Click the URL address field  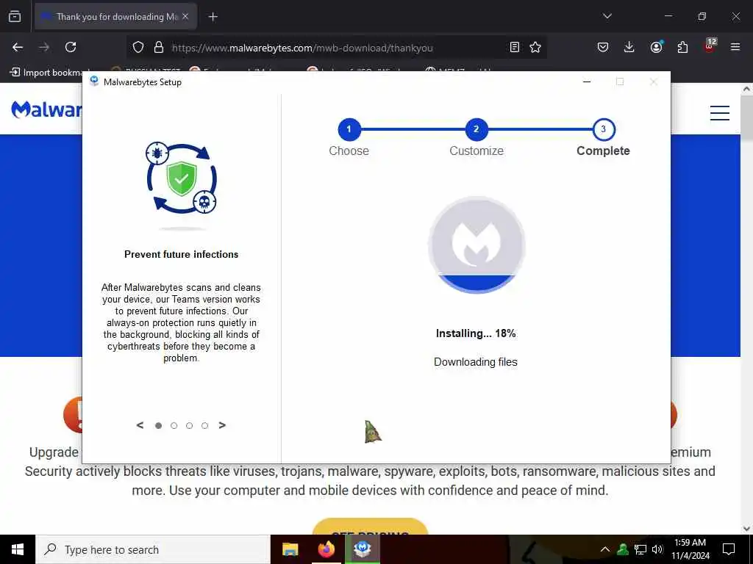coord(336,48)
